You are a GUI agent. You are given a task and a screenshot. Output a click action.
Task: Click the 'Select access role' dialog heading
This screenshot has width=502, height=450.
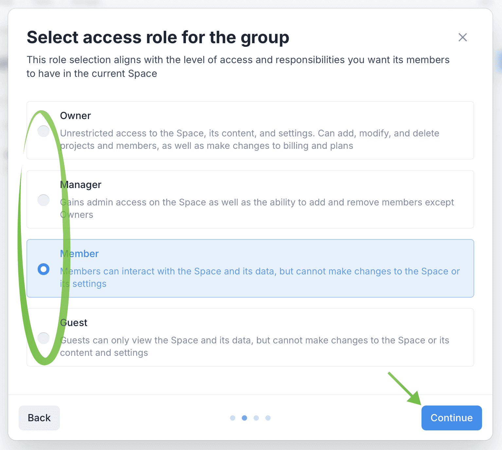pyautogui.click(x=158, y=37)
